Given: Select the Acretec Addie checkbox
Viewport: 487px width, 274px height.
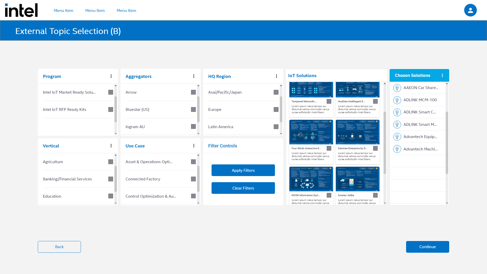Looking at the screenshot, I should [x=375, y=195].
